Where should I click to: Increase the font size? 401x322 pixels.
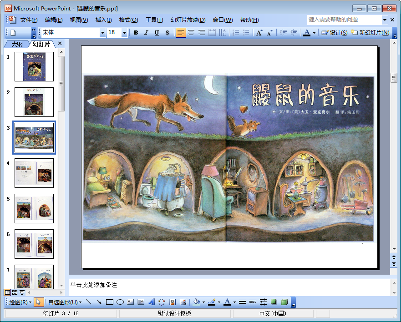[259, 33]
